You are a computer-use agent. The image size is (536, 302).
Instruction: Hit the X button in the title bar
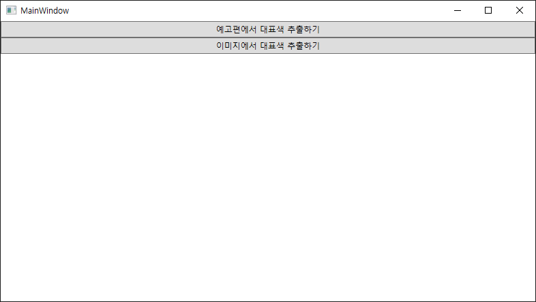(520, 11)
